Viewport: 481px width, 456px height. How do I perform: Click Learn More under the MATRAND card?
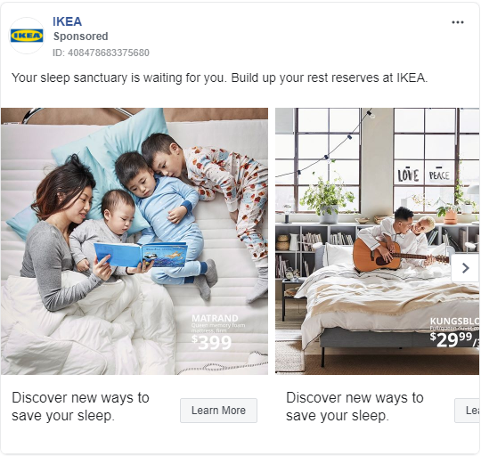(218, 411)
